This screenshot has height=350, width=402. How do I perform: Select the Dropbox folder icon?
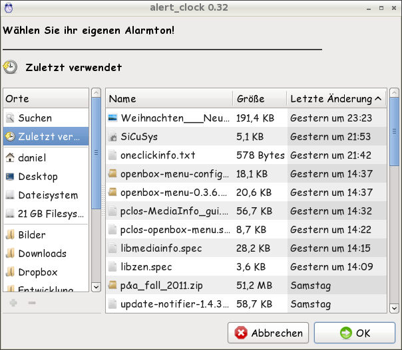(x=10, y=272)
